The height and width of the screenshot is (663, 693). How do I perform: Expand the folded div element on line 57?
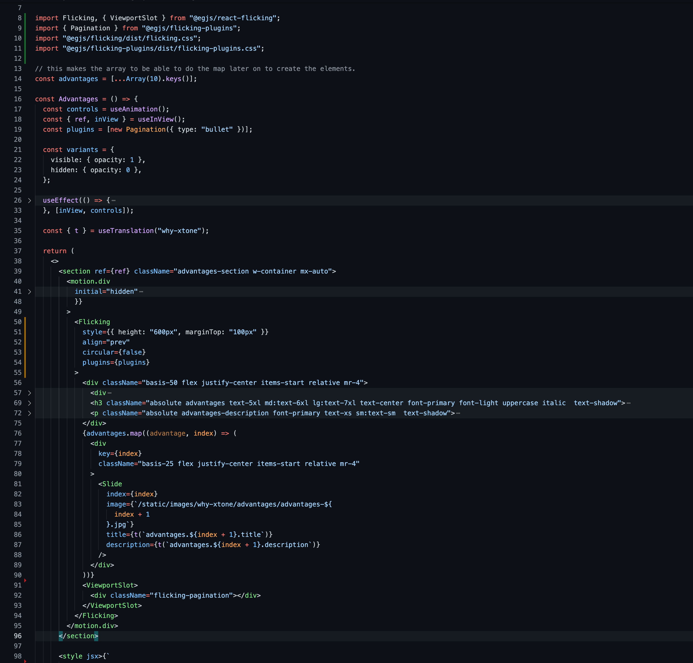(30, 393)
